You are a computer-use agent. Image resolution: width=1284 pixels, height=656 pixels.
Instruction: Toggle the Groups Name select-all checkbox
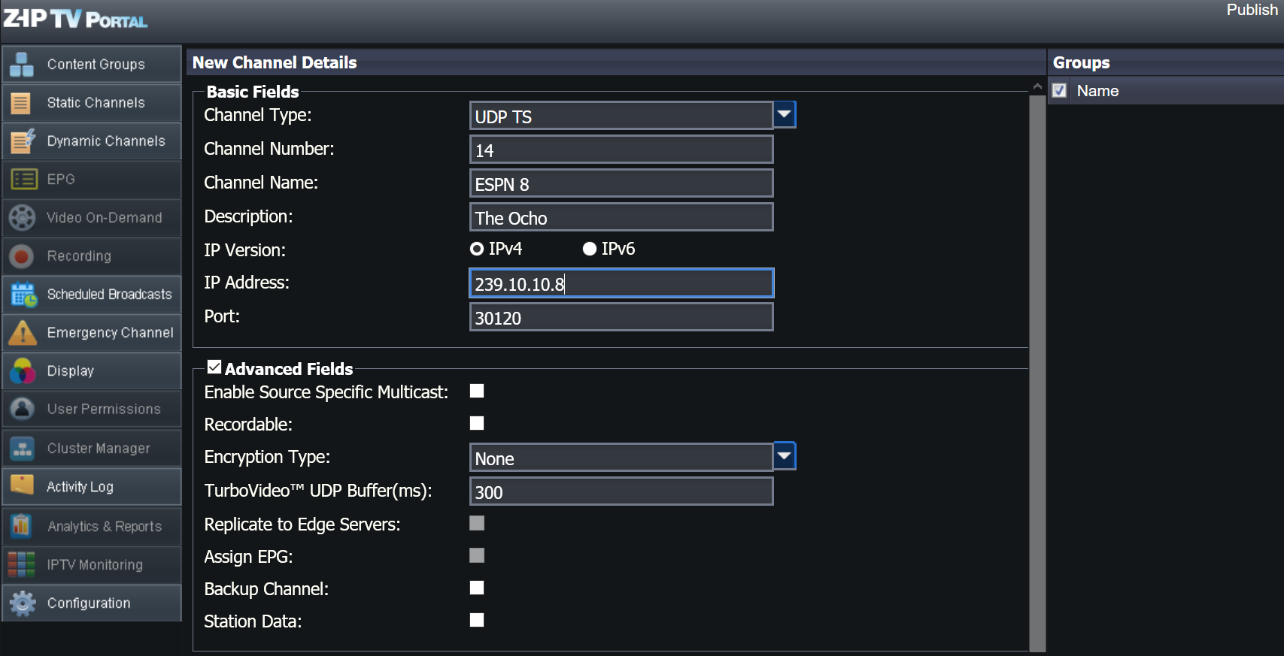(x=1059, y=91)
